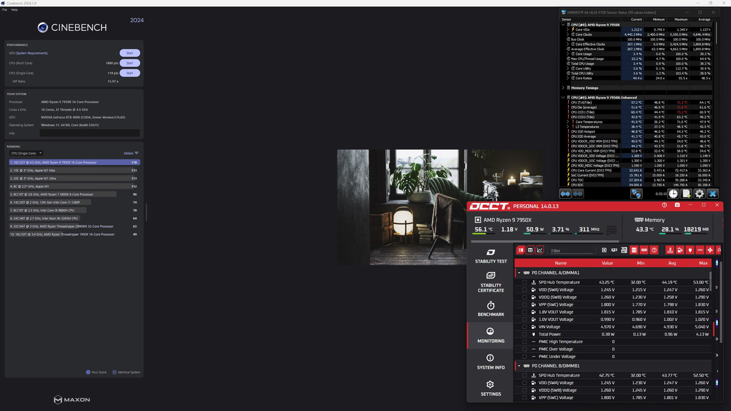Image resolution: width=731 pixels, height=411 pixels.
Task: Toggle the fan sensor filter icon in OCCT
Action: pos(710,250)
